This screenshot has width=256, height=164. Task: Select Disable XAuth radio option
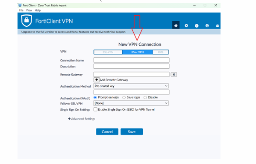145,97
